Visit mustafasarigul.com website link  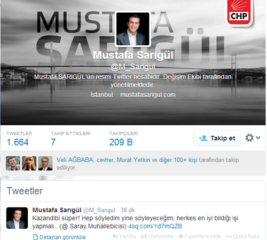(148, 95)
